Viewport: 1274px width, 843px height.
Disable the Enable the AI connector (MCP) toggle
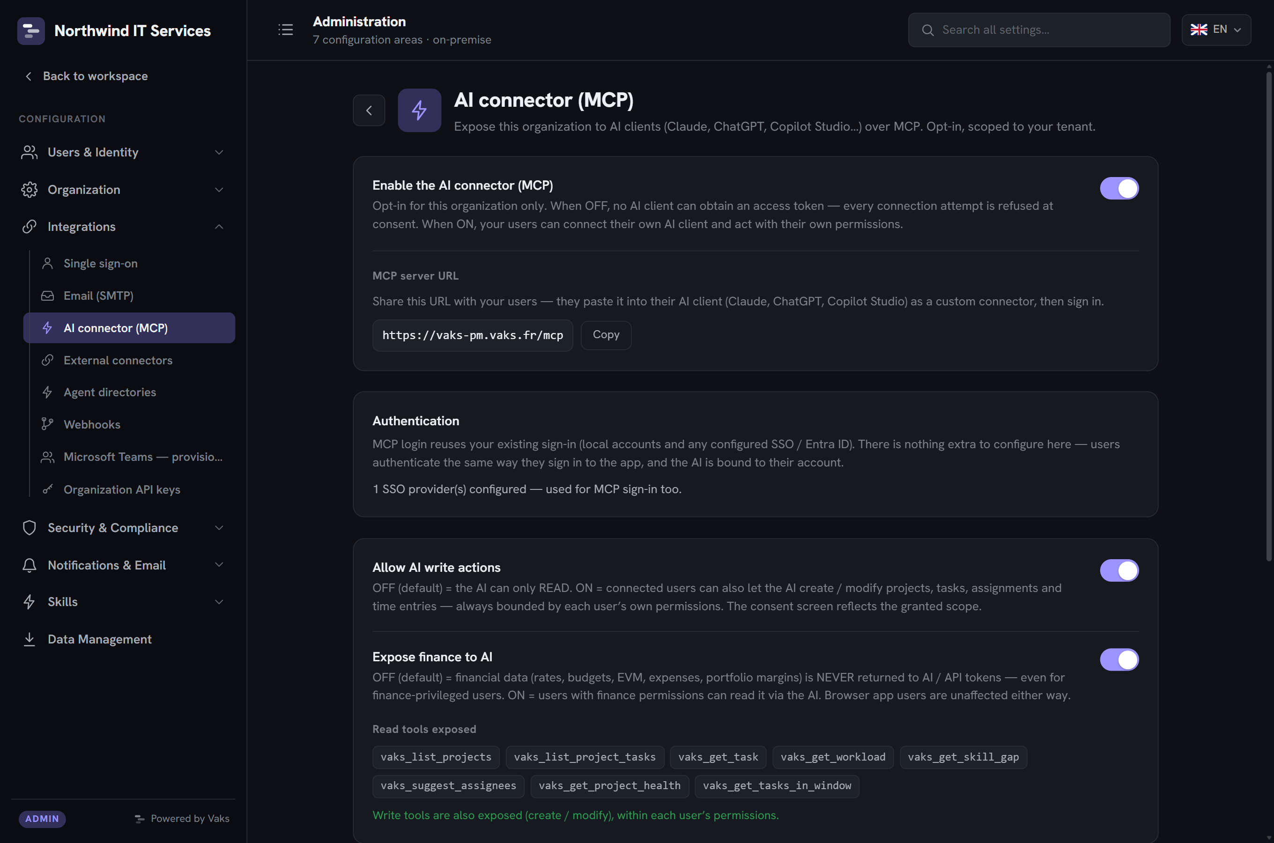click(1119, 188)
